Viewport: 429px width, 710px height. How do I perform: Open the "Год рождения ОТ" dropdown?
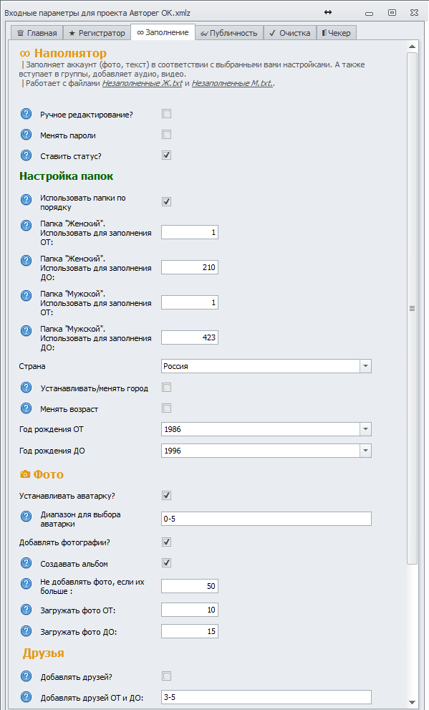pyautogui.click(x=365, y=431)
